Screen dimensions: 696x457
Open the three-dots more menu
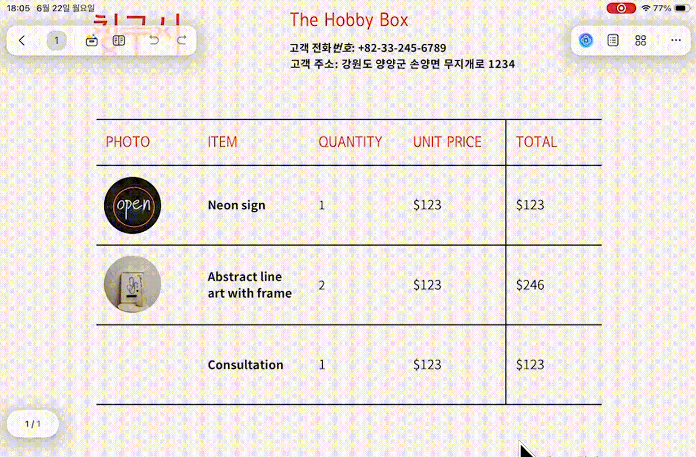(x=676, y=40)
